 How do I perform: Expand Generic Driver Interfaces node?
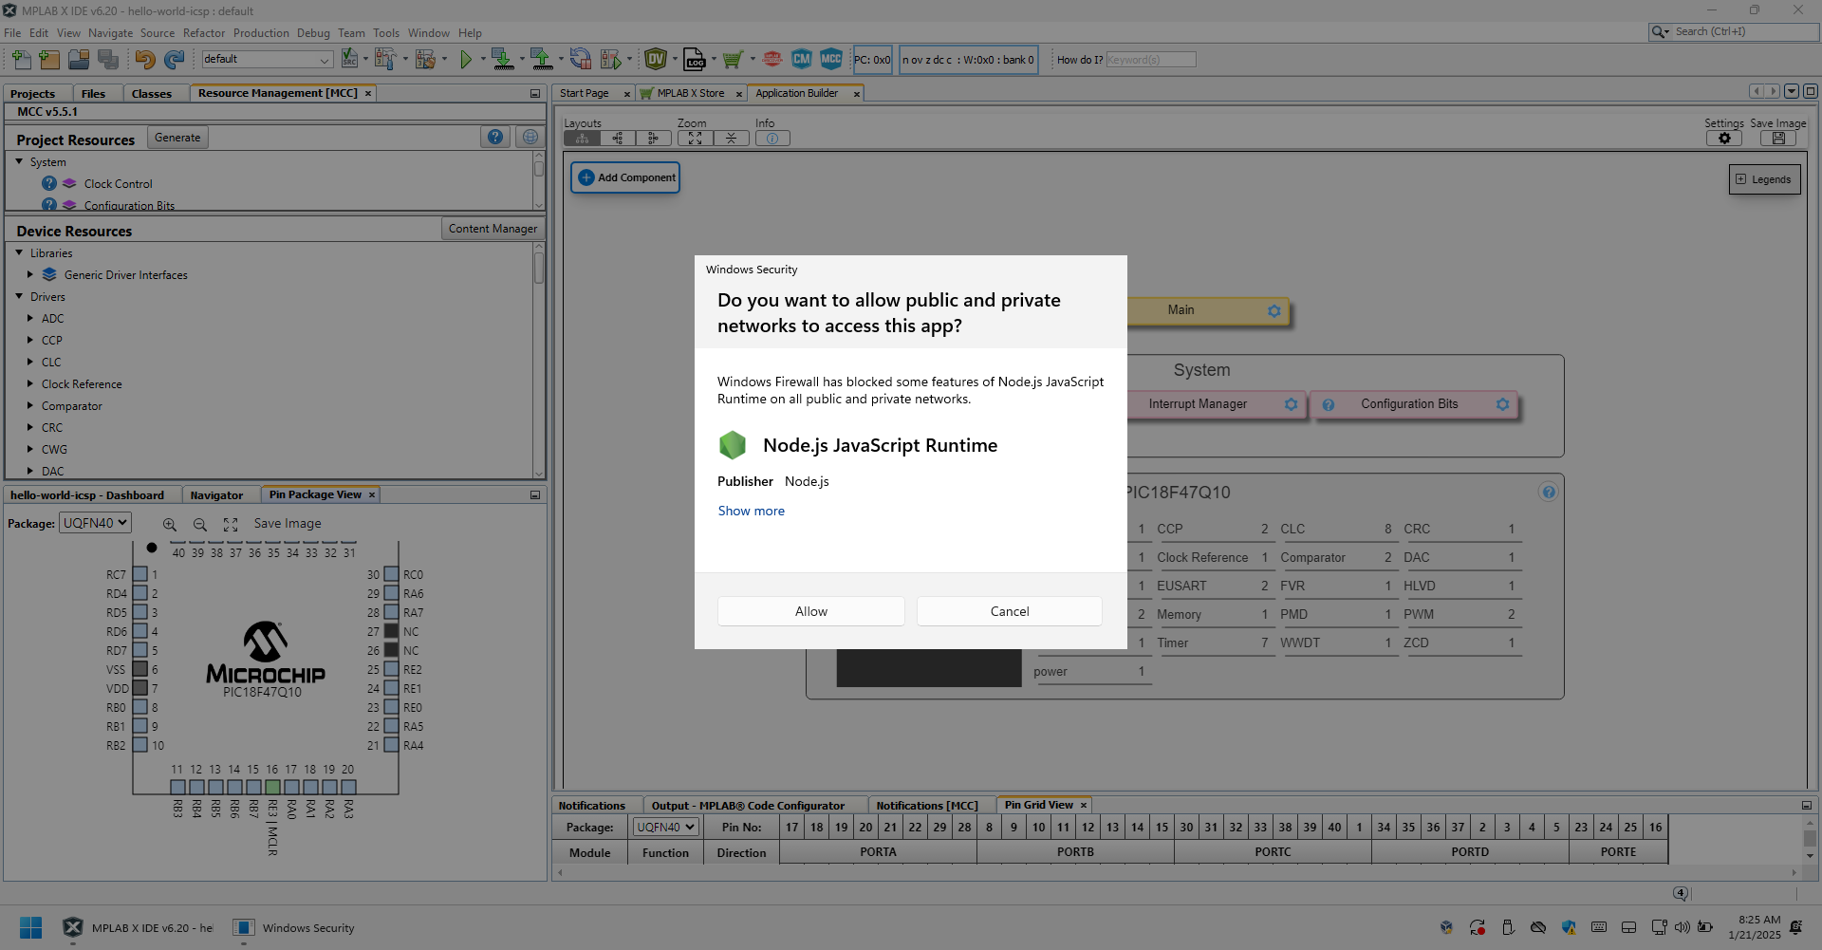click(30, 275)
